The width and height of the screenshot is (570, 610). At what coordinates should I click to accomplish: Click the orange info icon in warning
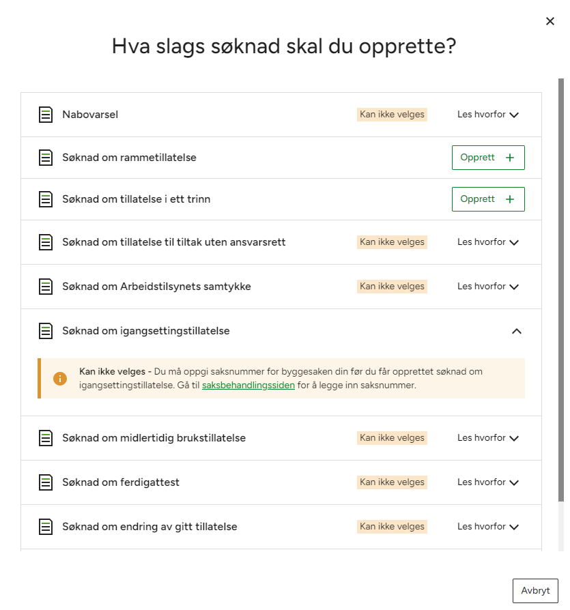[x=60, y=379]
